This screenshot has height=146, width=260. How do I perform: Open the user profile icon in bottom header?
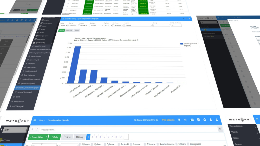click(x=217, y=120)
